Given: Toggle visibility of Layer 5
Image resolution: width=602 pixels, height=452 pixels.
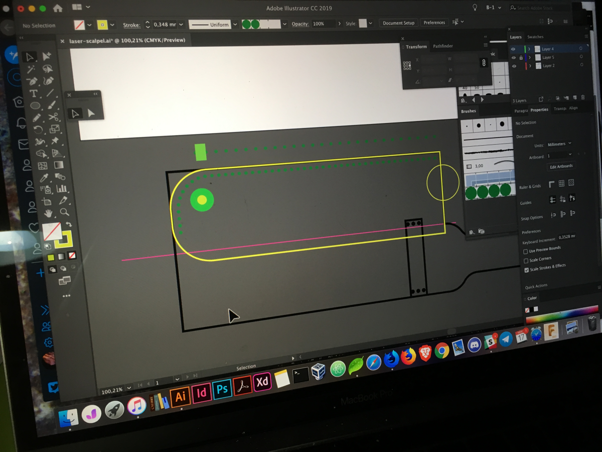Looking at the screenshot, I should click(513, 58).
